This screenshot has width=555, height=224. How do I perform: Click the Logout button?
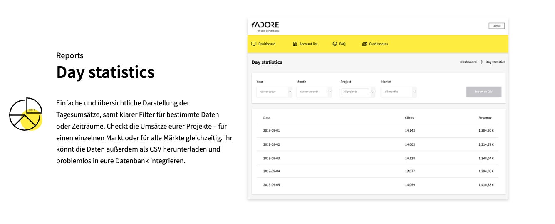tap(497, 26)
